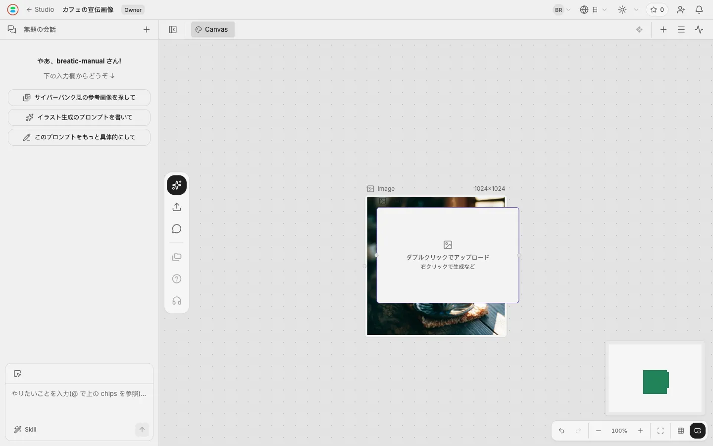Zoom in with the plus button
Viewport: 713px width, 446px height.
(x=640, y=431)
